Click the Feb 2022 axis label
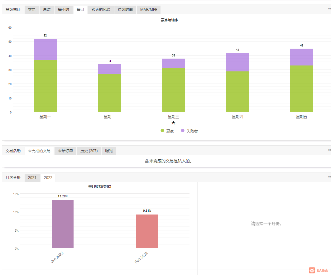The width and height of the screenshot is (331, 275). (x=141, y=258)
